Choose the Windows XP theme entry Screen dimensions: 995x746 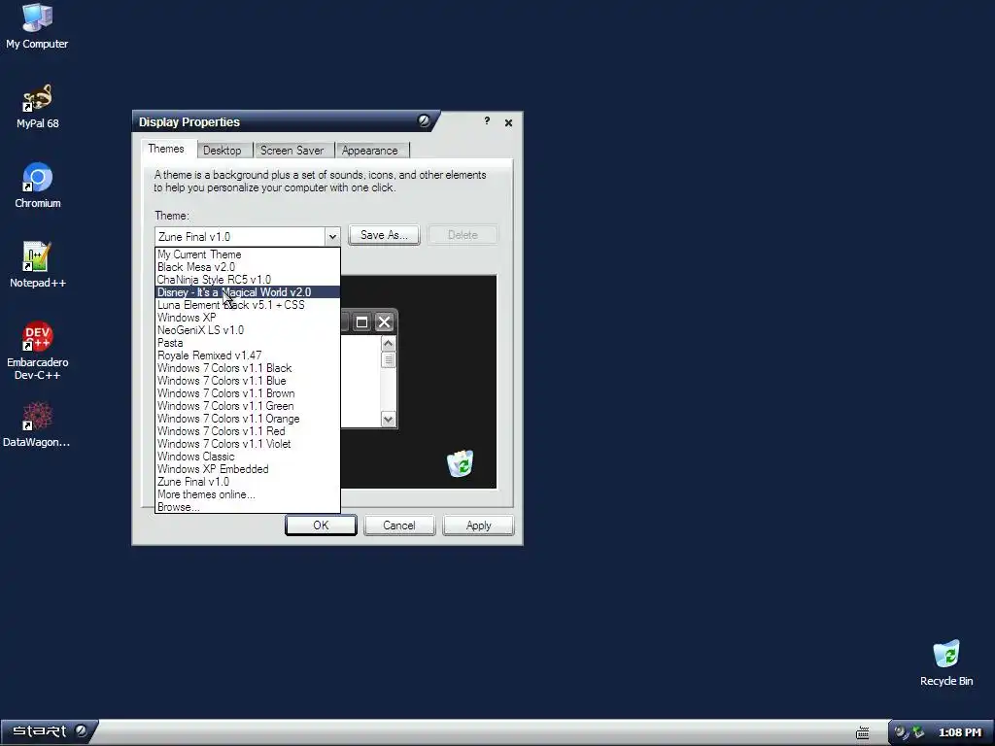coord(248,318)
